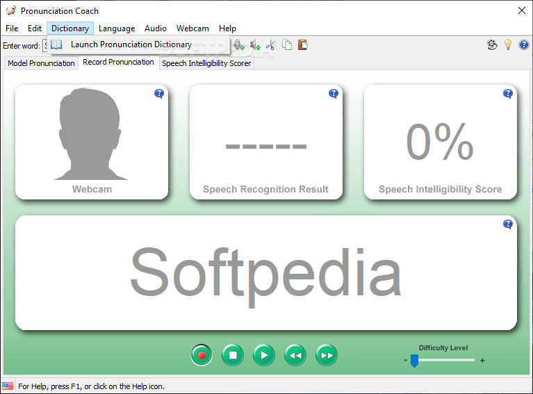Close the Dictionary menu

click(70, 28)
